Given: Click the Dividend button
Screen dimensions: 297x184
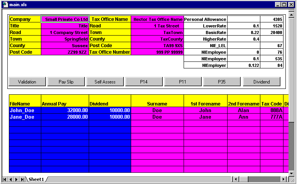Looking at the screenshot, I should pyautogui.click(x=261, y=82).
